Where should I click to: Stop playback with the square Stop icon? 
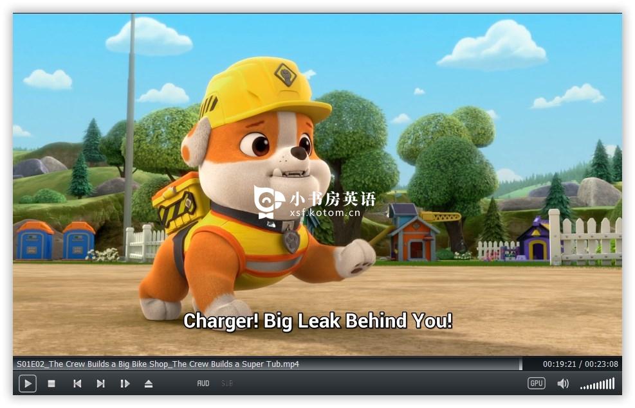point(51,384)
